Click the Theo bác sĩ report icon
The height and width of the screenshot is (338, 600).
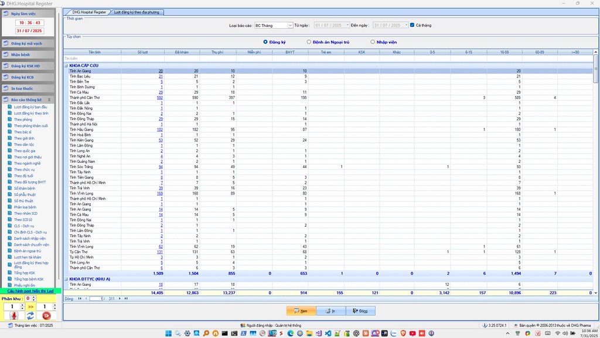pos(10,132)
